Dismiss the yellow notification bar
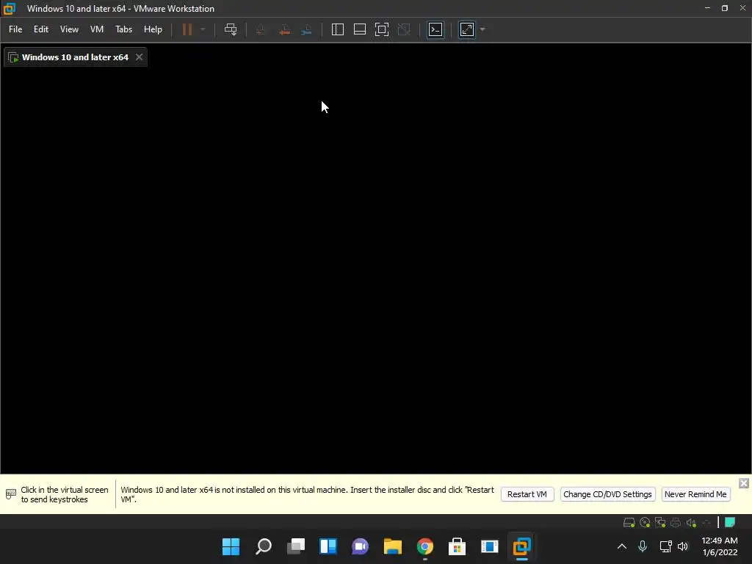Viewport: 752px width, 564px height. (x=744, y=483)
